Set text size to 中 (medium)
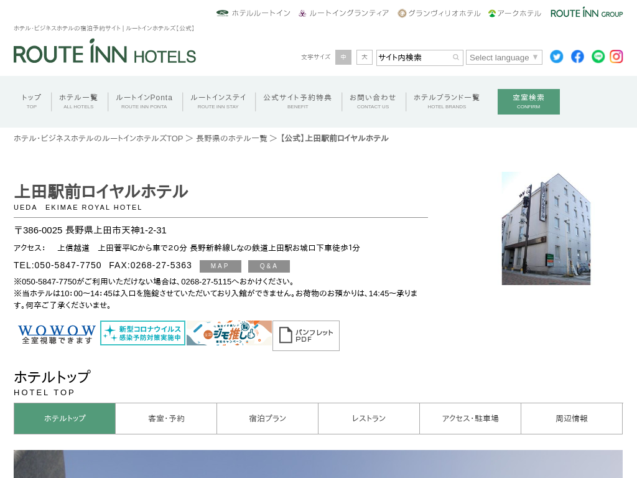Screen dimensions: 637x478 (343, 57)
